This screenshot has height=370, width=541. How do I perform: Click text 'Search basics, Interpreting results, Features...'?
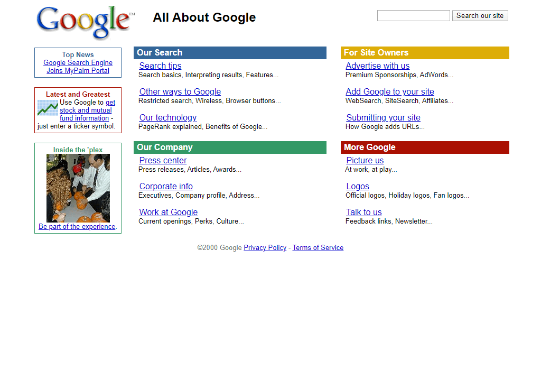click(208, 75)
